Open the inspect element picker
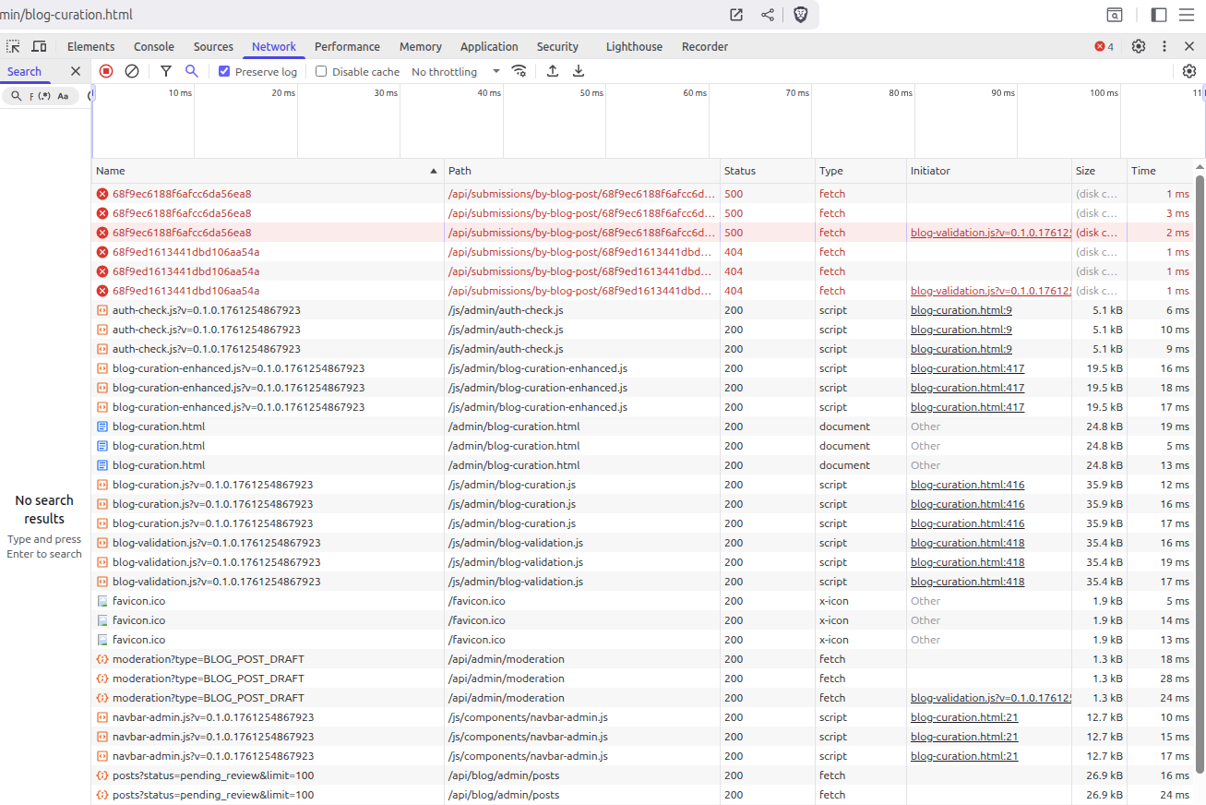 point(13,46)
